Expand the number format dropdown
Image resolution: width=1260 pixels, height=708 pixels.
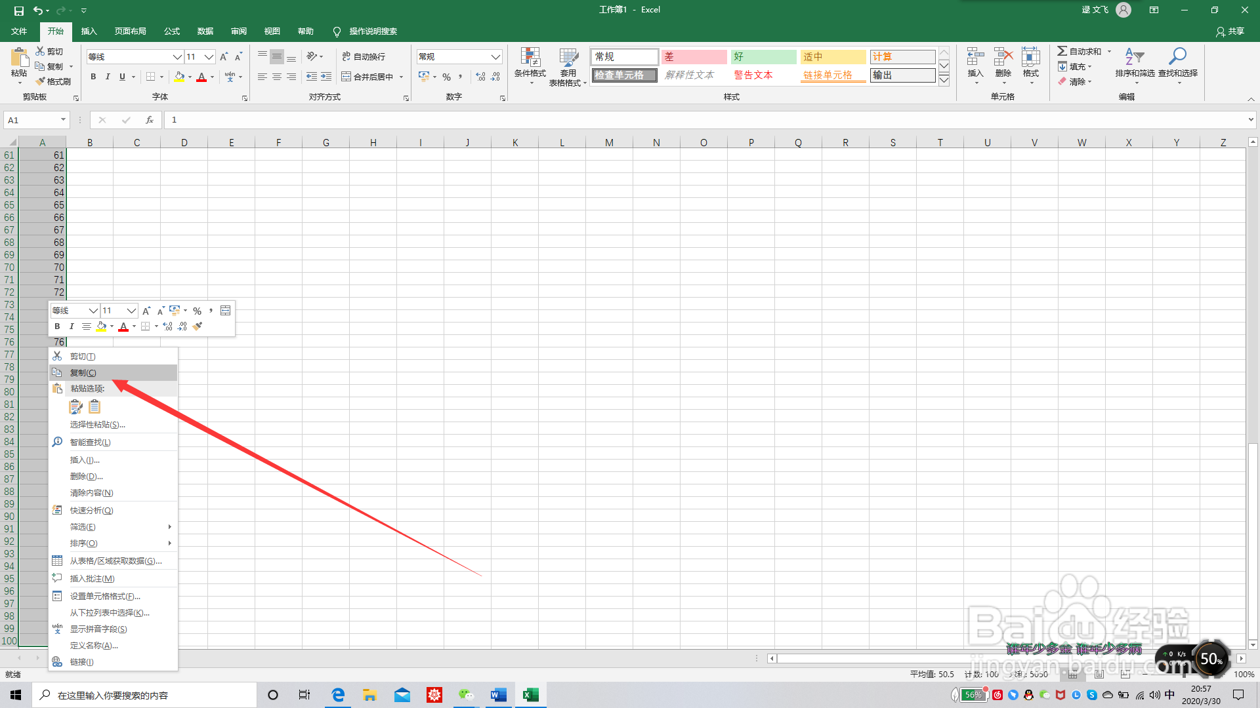(x=495, y=57)
